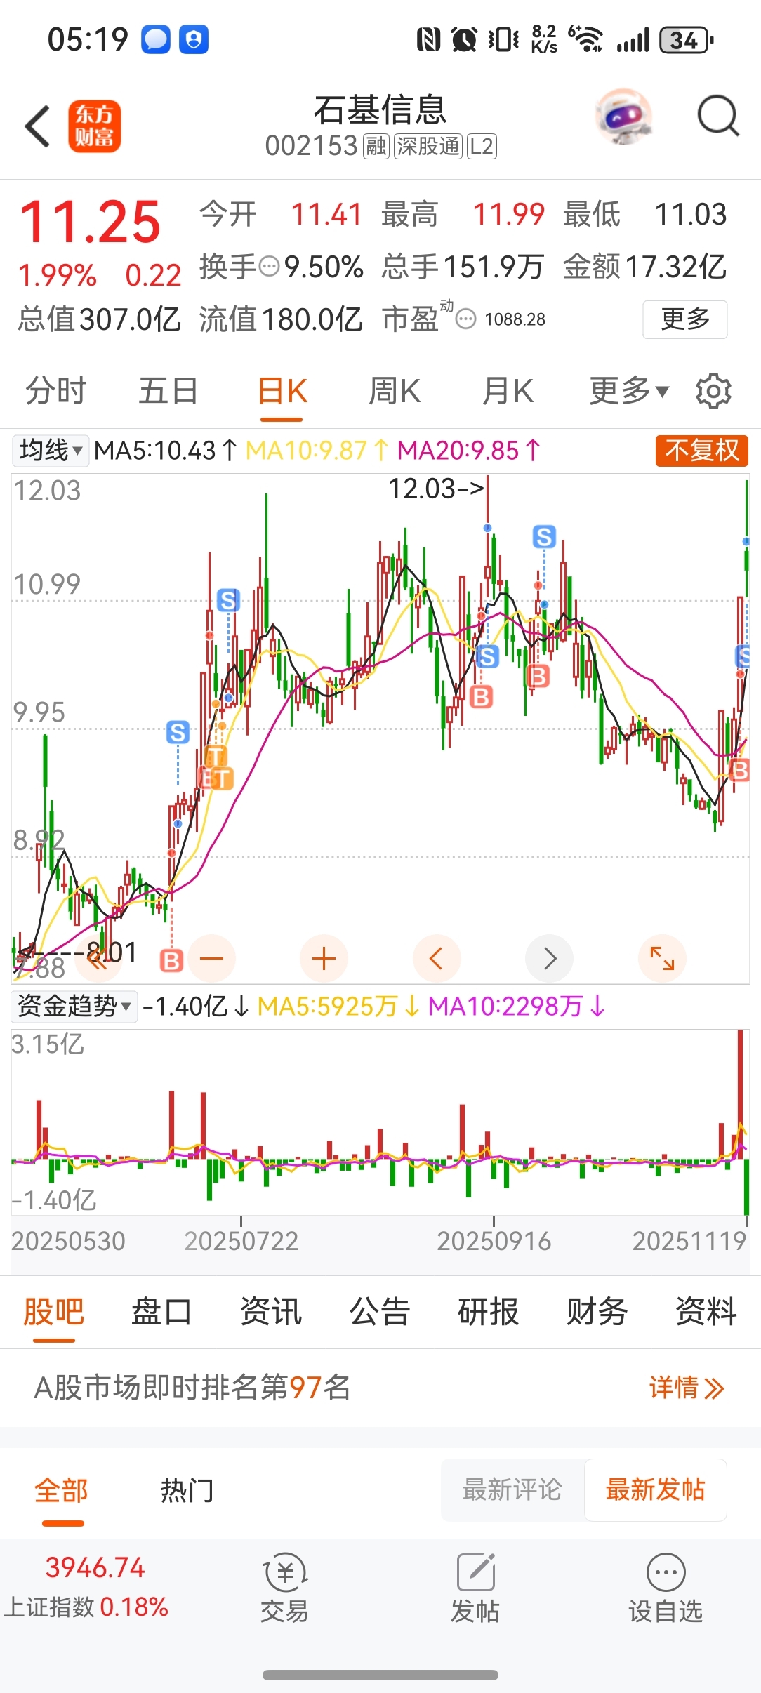Screen dimensions: 761x1693
Task: Select the 日K chart tab
Action: tap(282, 391)
